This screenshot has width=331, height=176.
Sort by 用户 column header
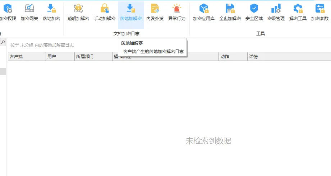[x=60, y=57]
